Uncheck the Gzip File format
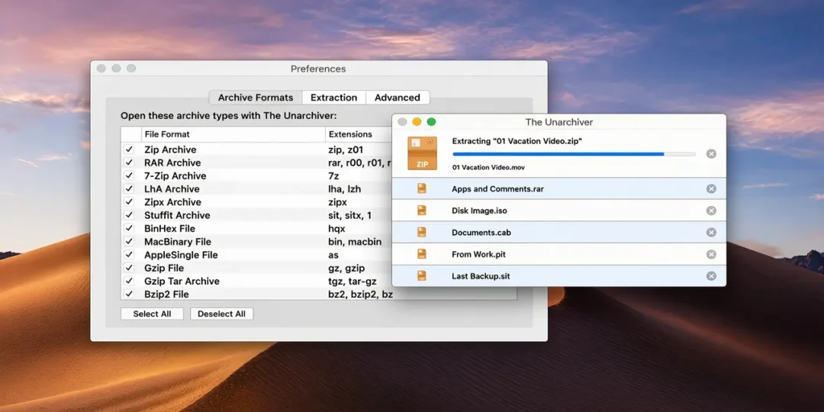The height and width of the screenshot is (412, 824). click(129, 268)
